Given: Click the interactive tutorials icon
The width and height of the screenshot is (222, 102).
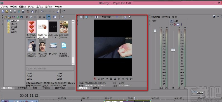Looking at the screenshot, I should (x=58, y=11).
